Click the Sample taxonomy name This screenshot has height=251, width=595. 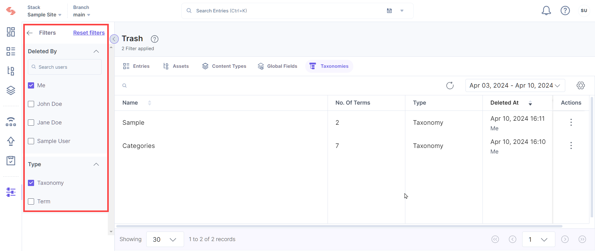tap(133, 123)
